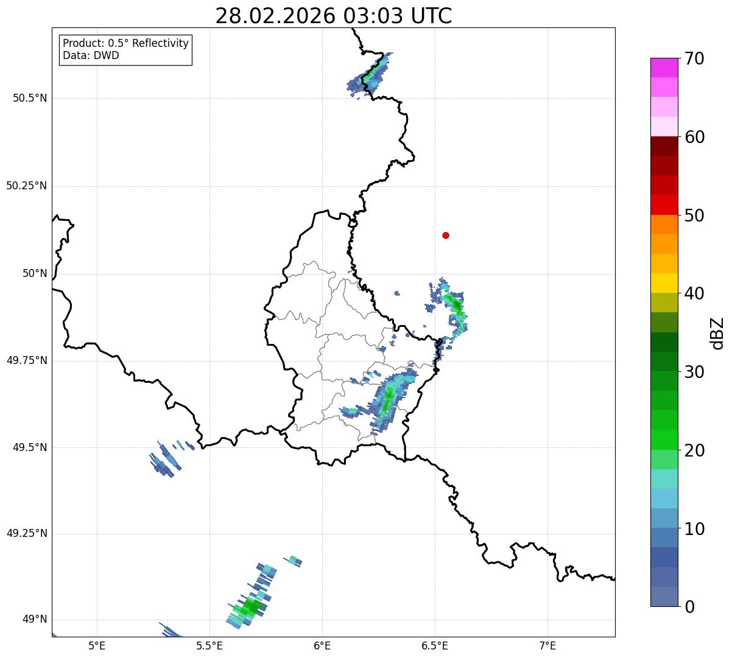Image resolution: width=732 pixels, height=658 pixels.
Task: Click the radar echo near 50.5°N at top
Action: (369, 77)
